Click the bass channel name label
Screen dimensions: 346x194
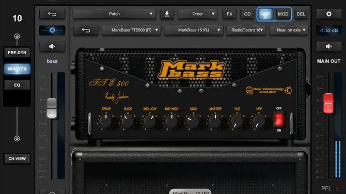point(52,61)
